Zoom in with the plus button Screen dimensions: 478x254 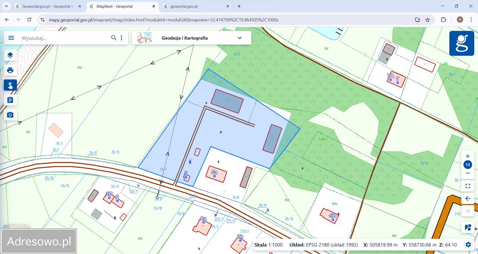468,156
